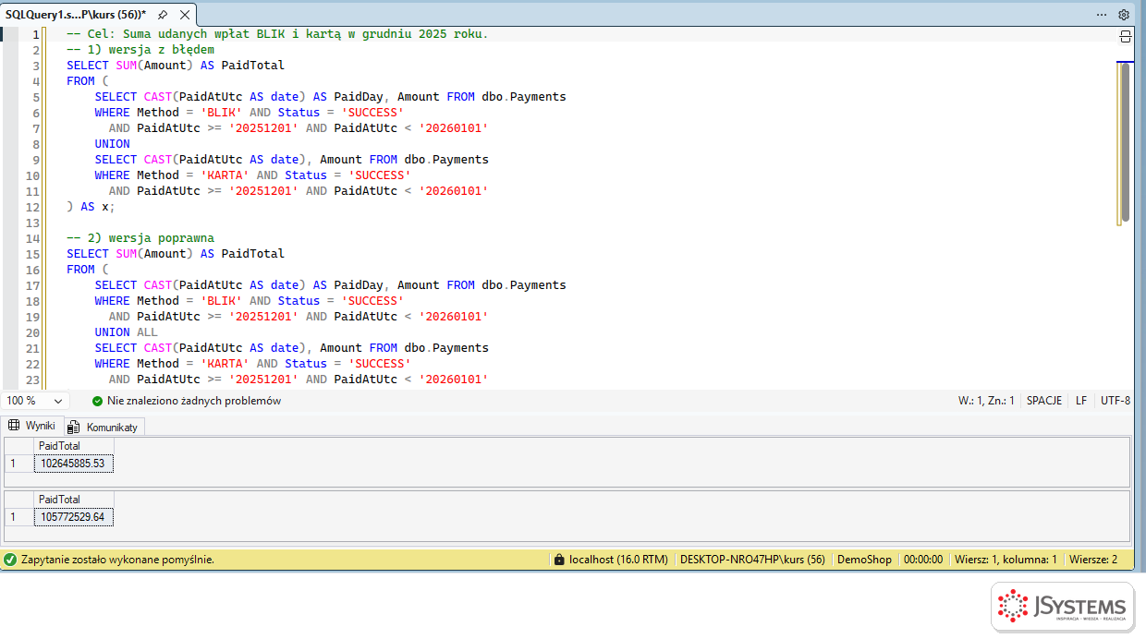Click the 00:00:00 execution time entry
The height and width of the screenshot is (639, 1146).
(923, 560)
